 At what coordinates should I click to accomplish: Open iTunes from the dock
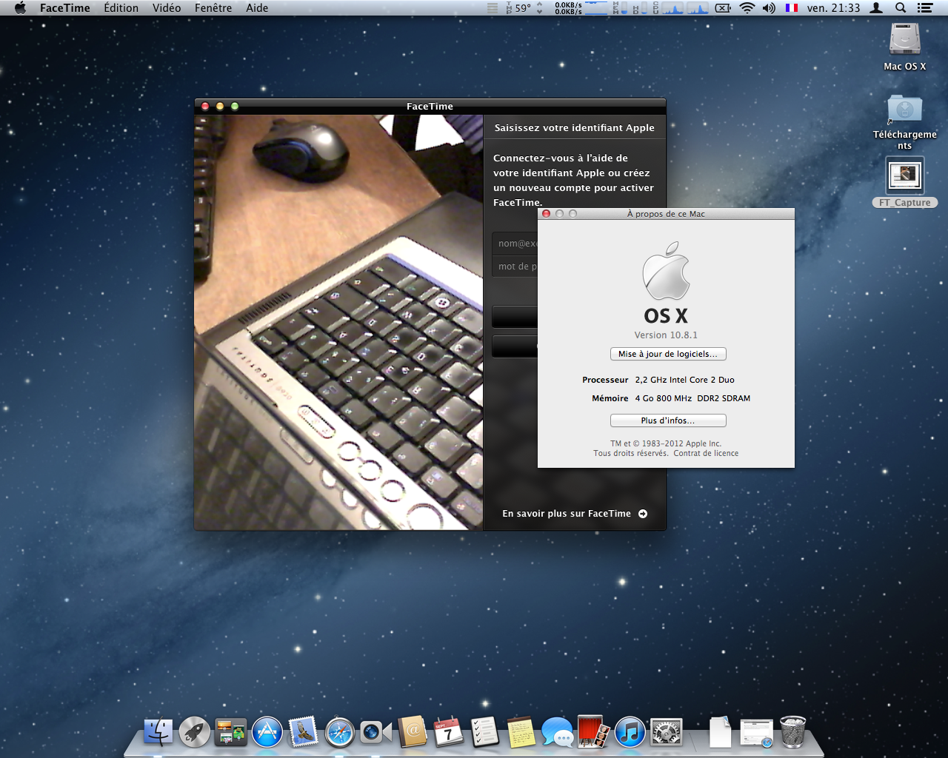coord(630,732)
